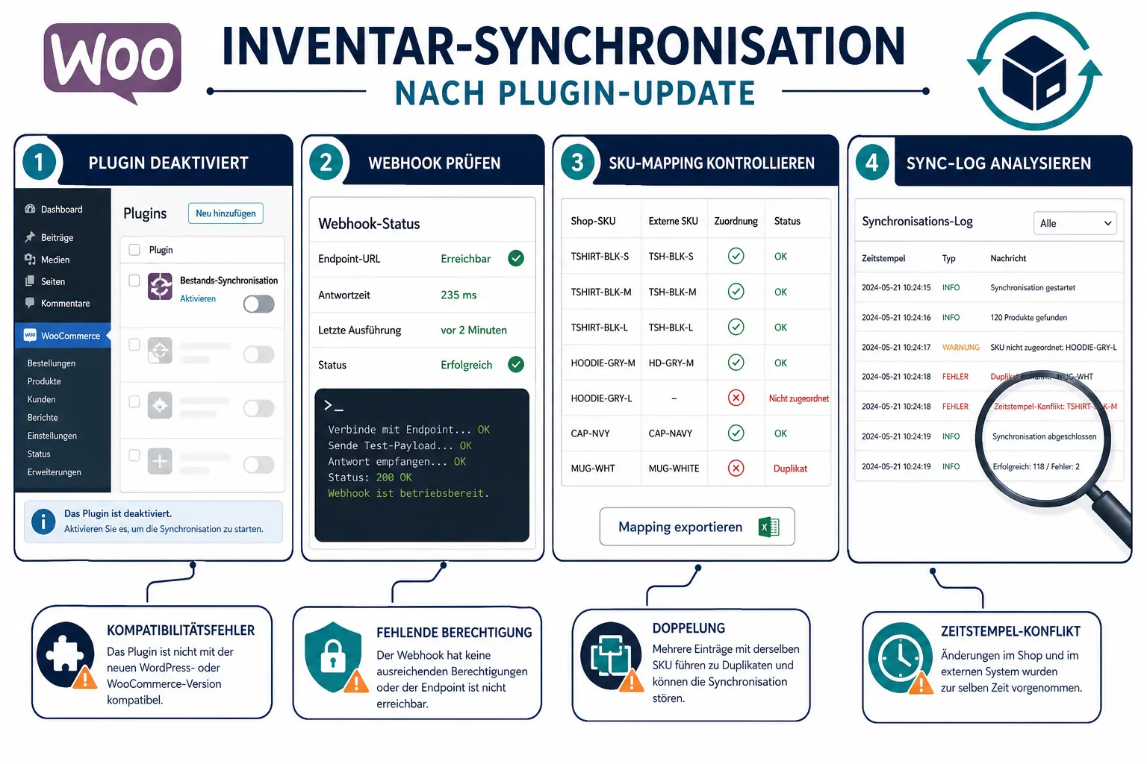Click the check icon in the CAP-NVY row

tap(736, 433)
